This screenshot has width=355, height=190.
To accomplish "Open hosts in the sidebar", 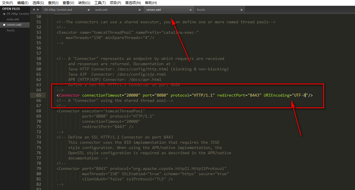I will tap(11, 30).
